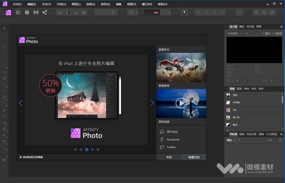Click the 关闭 button in welcome panel
Image resolution: width=285 pixels, height=183 pixels.
(169, 157)
